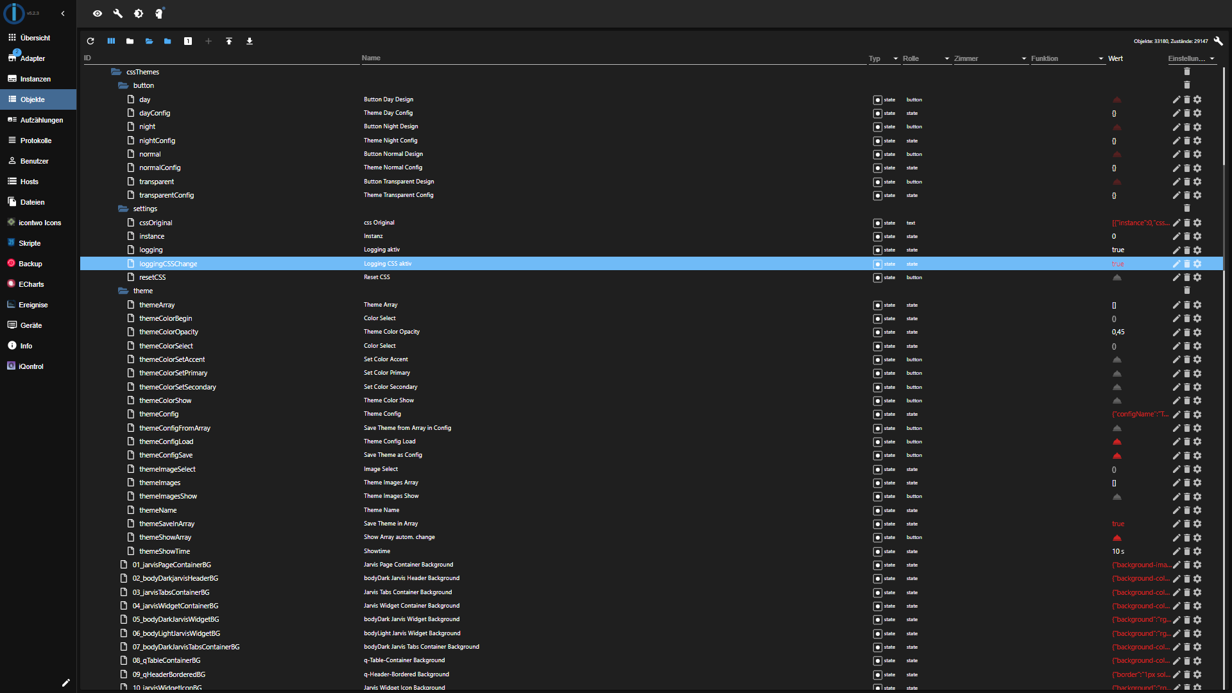Toggle dark/light theme brightness icon
The width and height of the screenshot is (1232, 693).
138,13
